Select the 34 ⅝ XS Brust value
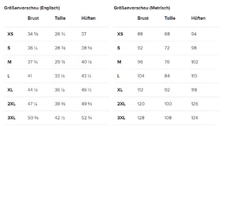 (33, 34)
